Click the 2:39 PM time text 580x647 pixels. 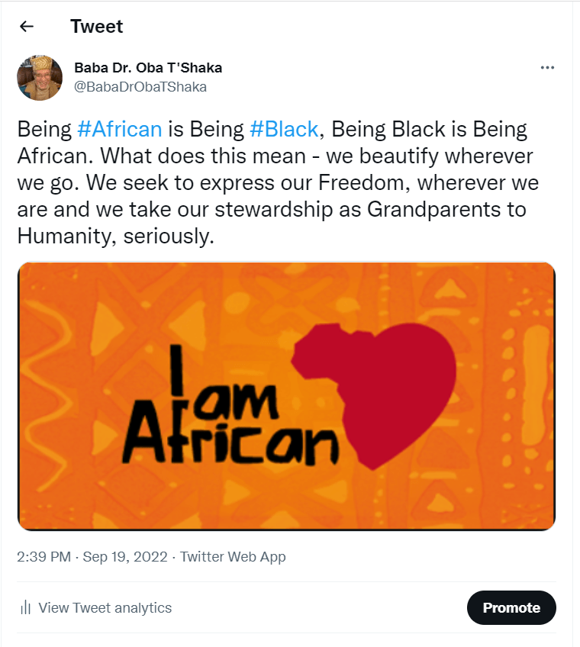(x=44, y=557)
